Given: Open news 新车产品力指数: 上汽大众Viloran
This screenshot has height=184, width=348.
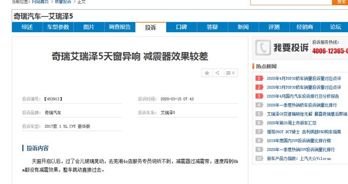Looking at the screenshot, I should click(x=299, y=158).
